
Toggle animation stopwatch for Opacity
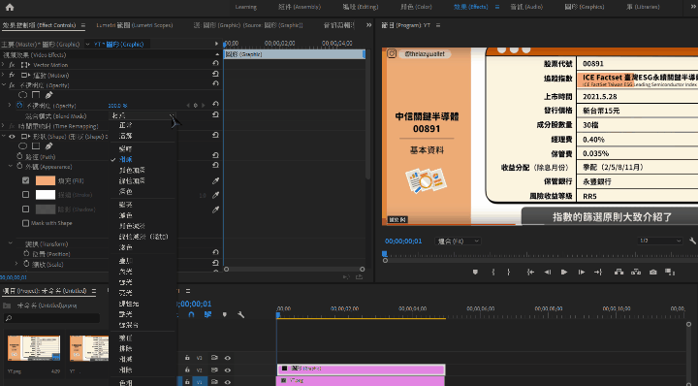pos(19,106)
